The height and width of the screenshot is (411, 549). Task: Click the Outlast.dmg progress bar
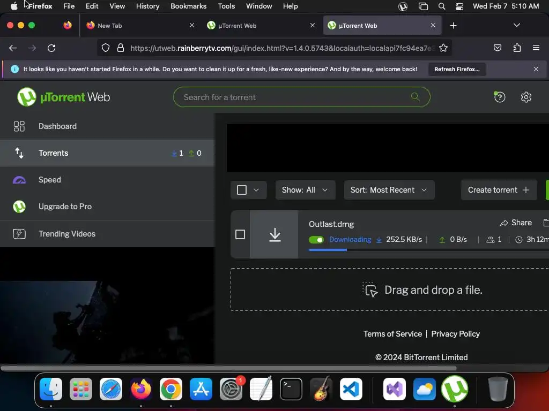[x=428, y=250]
